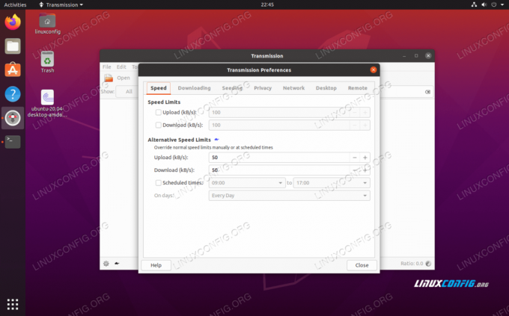The height and width of the screenshot is (316, 509).
Task: Click the Speed Limits Upload value field
Action: tap(279, 113)
